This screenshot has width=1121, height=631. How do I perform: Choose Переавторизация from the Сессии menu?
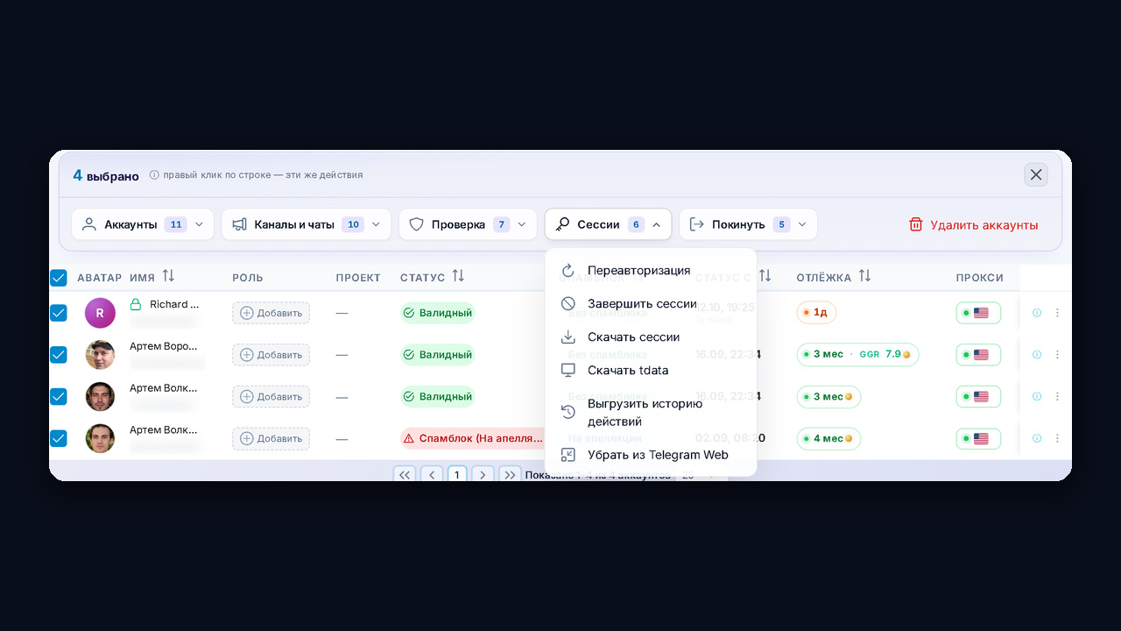(651, 271)
